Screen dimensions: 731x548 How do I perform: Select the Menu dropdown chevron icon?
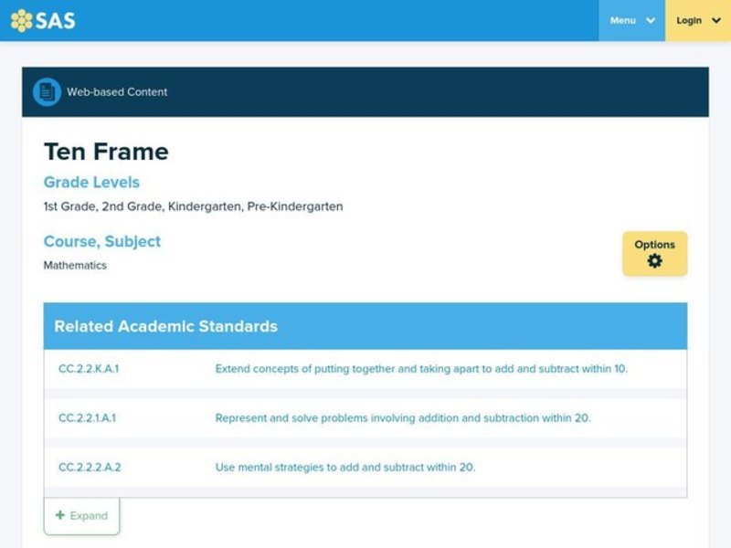click(651, 20)
